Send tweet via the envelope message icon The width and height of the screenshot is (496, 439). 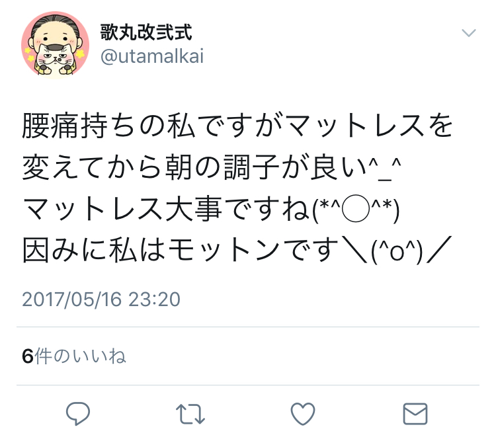click(x=415, y=414)
